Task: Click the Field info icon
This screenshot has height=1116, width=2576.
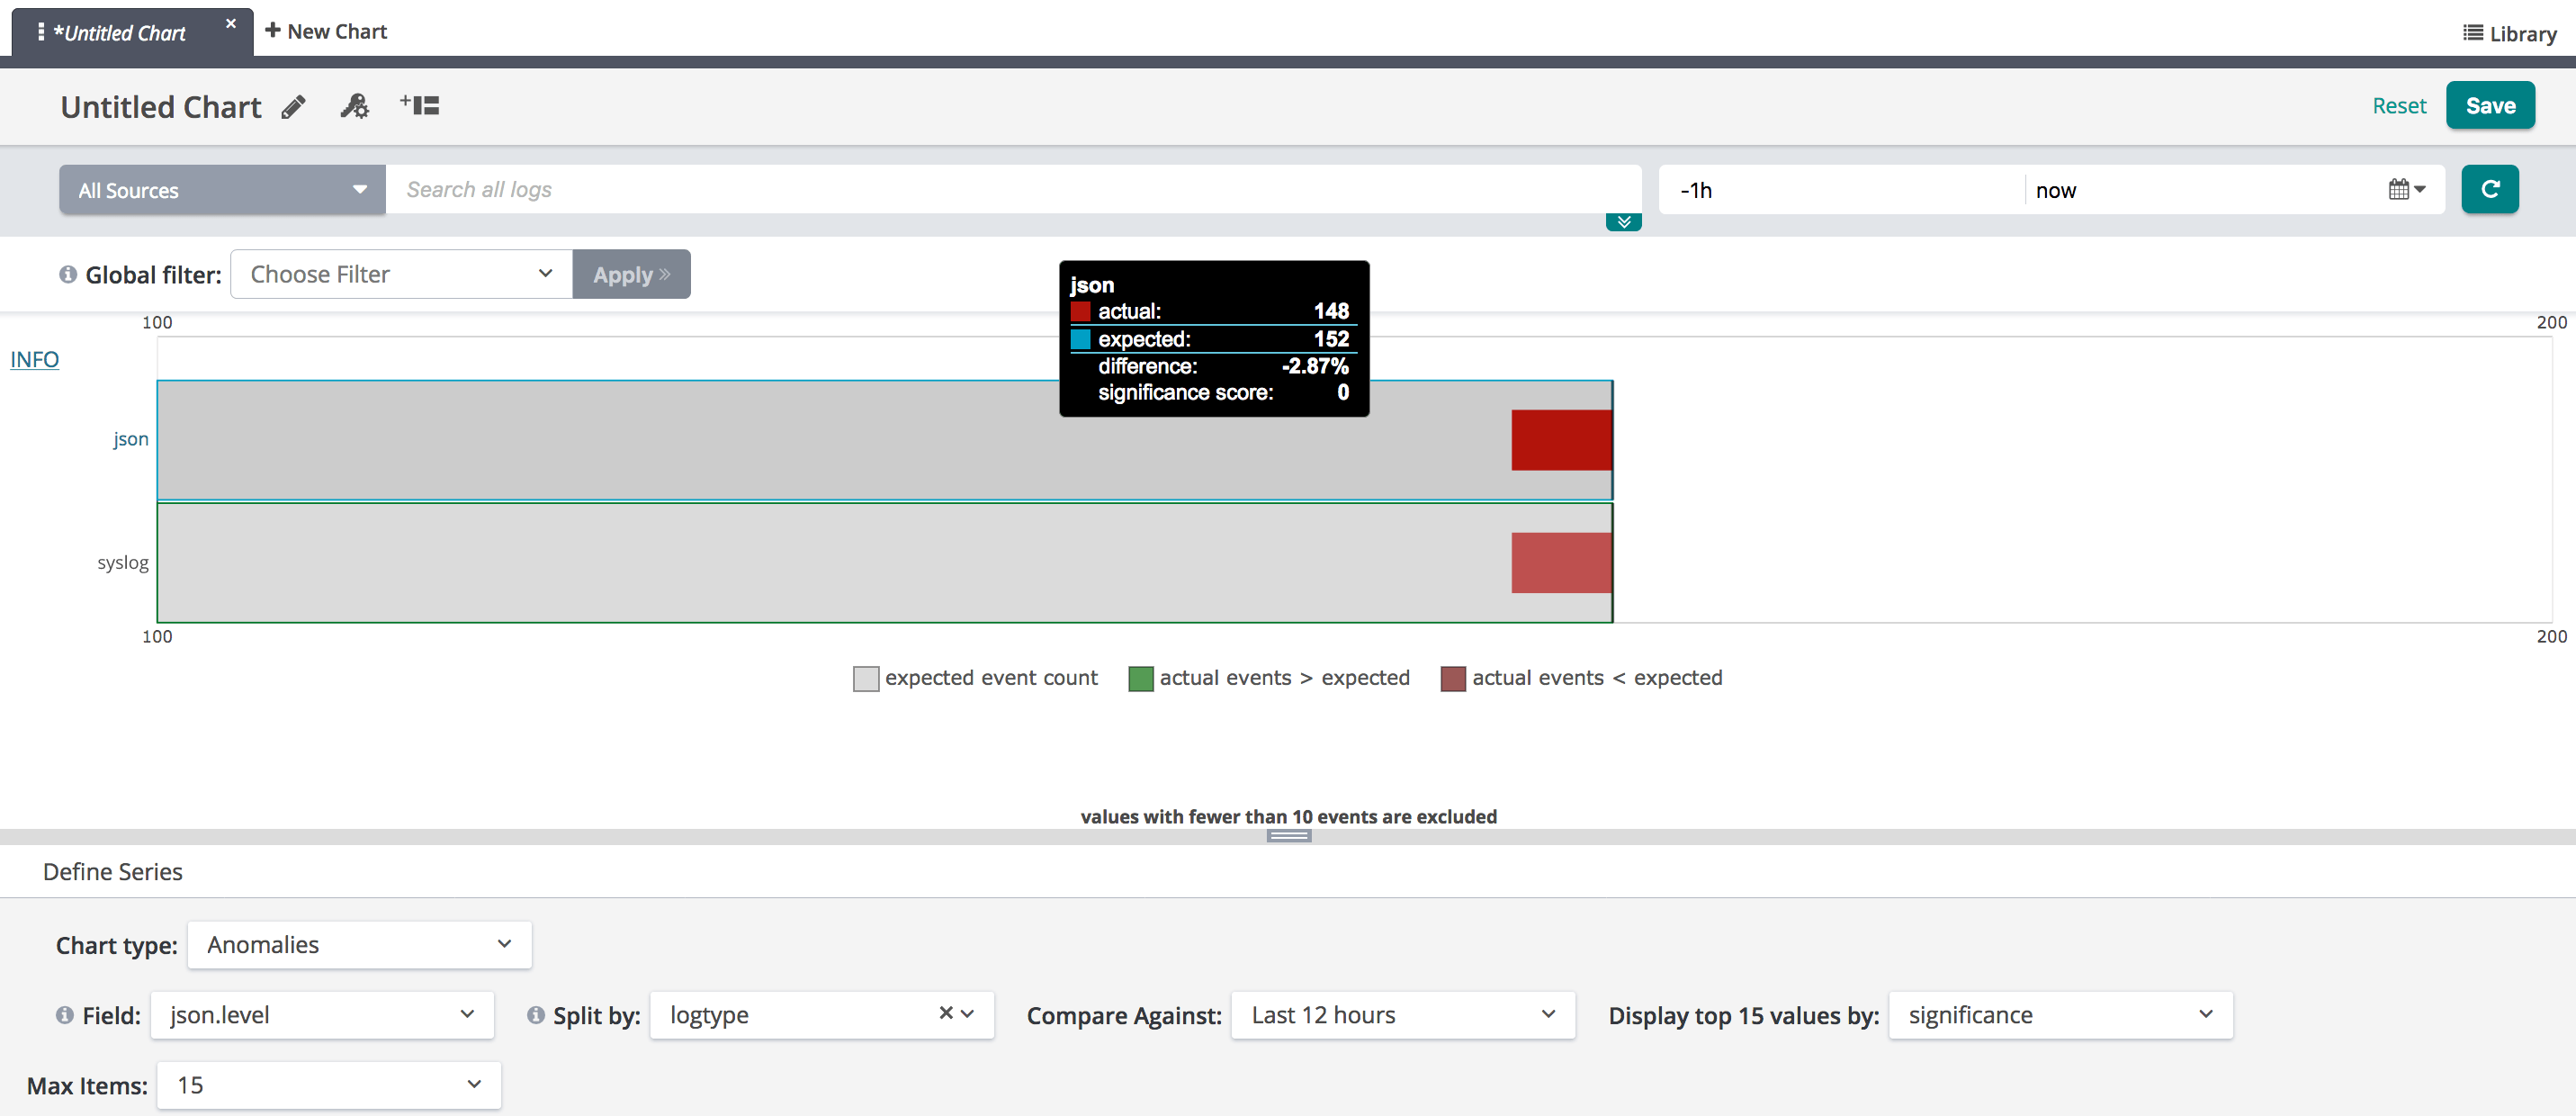Action: [x=65, y=1015]
